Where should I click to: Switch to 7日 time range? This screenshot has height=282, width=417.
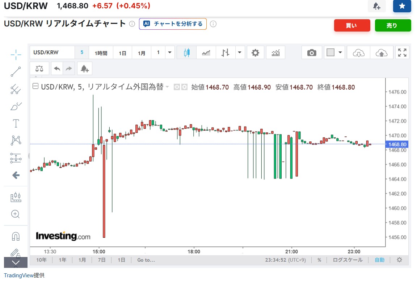[x=102, y=260]
